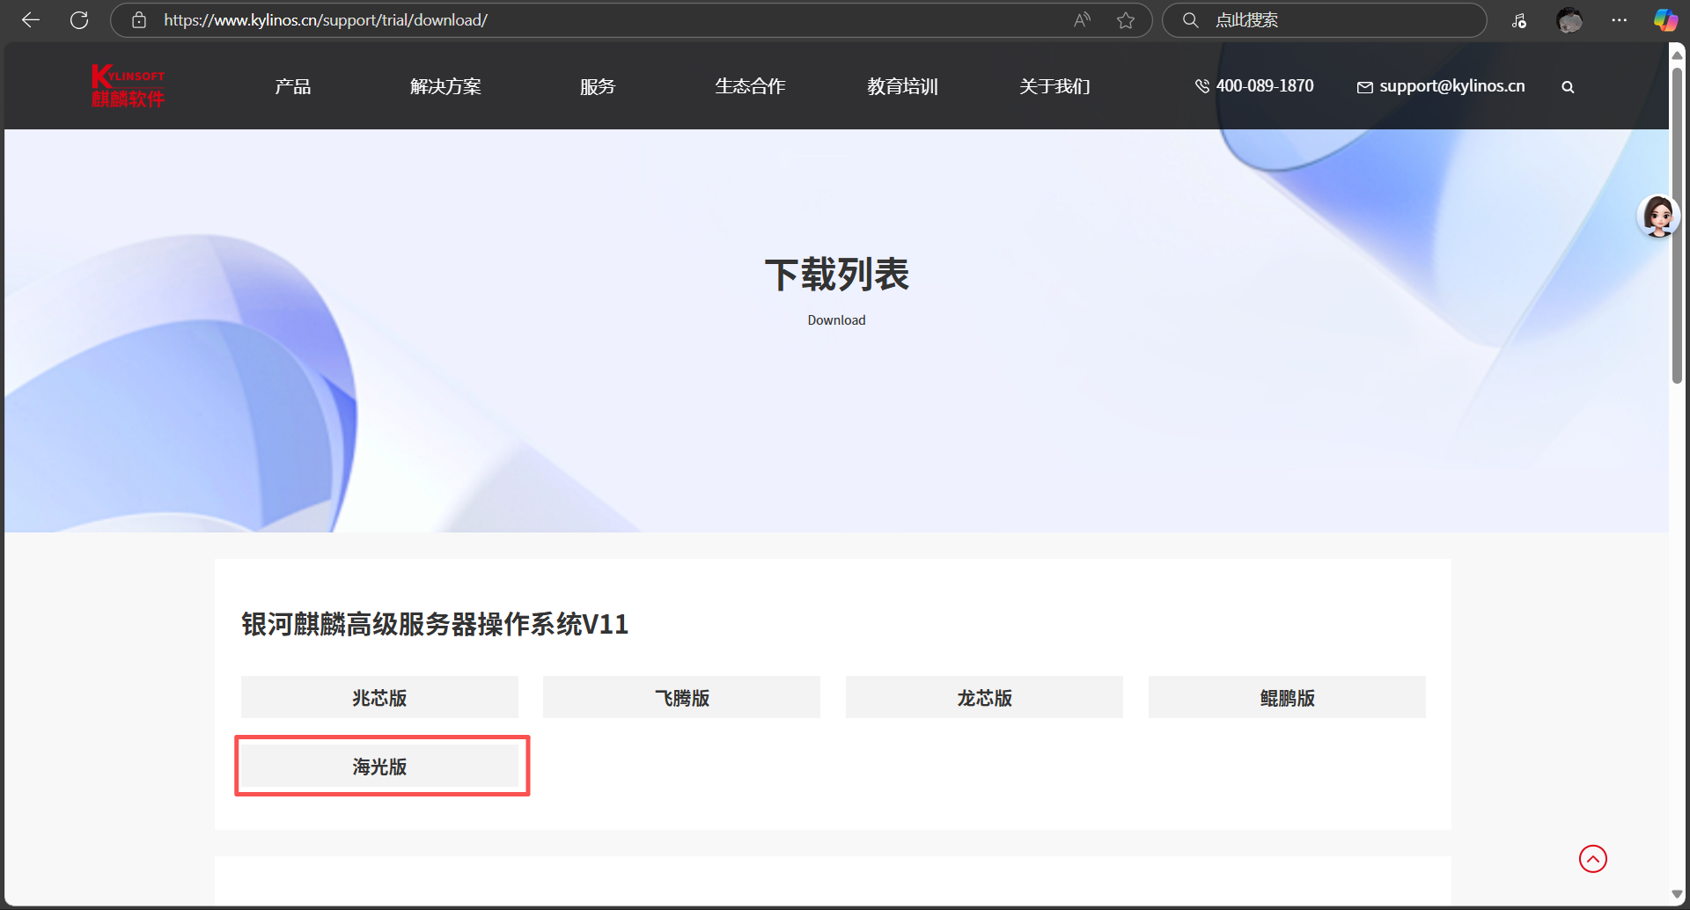
Task: Click the envelope icon next to support email
Action: point(1365,86)
